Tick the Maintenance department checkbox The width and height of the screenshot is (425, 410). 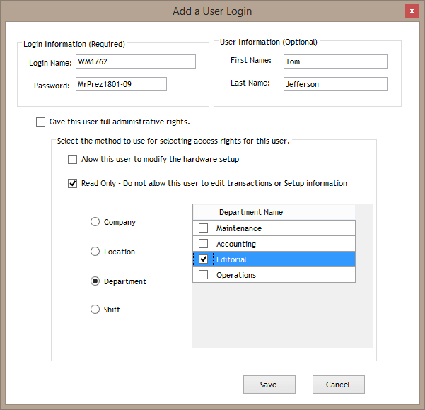pos(204,228)
